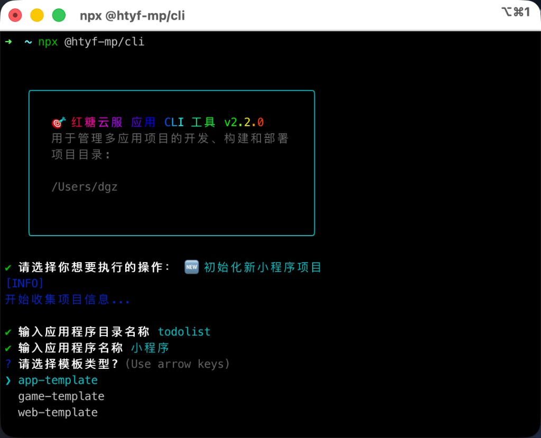Click the /Users/dgz project path
Screen dimensions: 541x438
click(85, 187)
